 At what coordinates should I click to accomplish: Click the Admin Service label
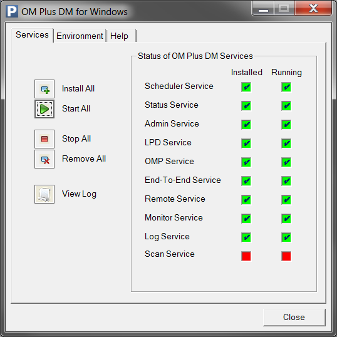coord(172,124)
